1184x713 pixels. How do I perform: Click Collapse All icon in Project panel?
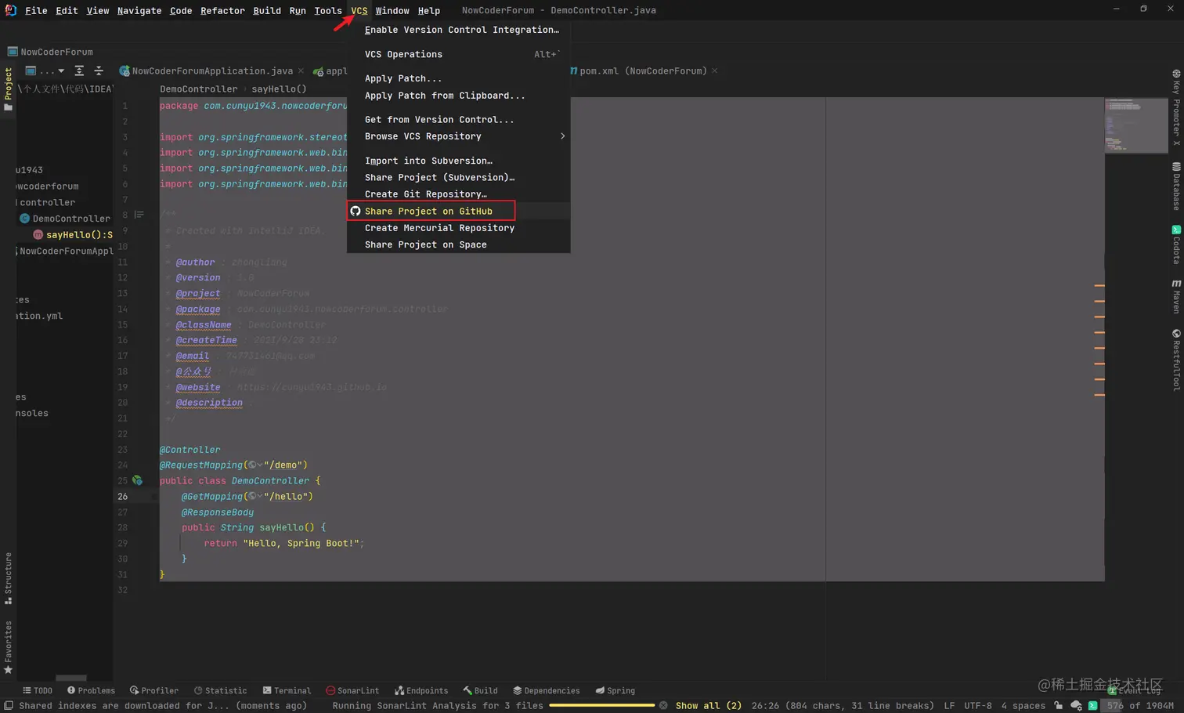point(99,71)
